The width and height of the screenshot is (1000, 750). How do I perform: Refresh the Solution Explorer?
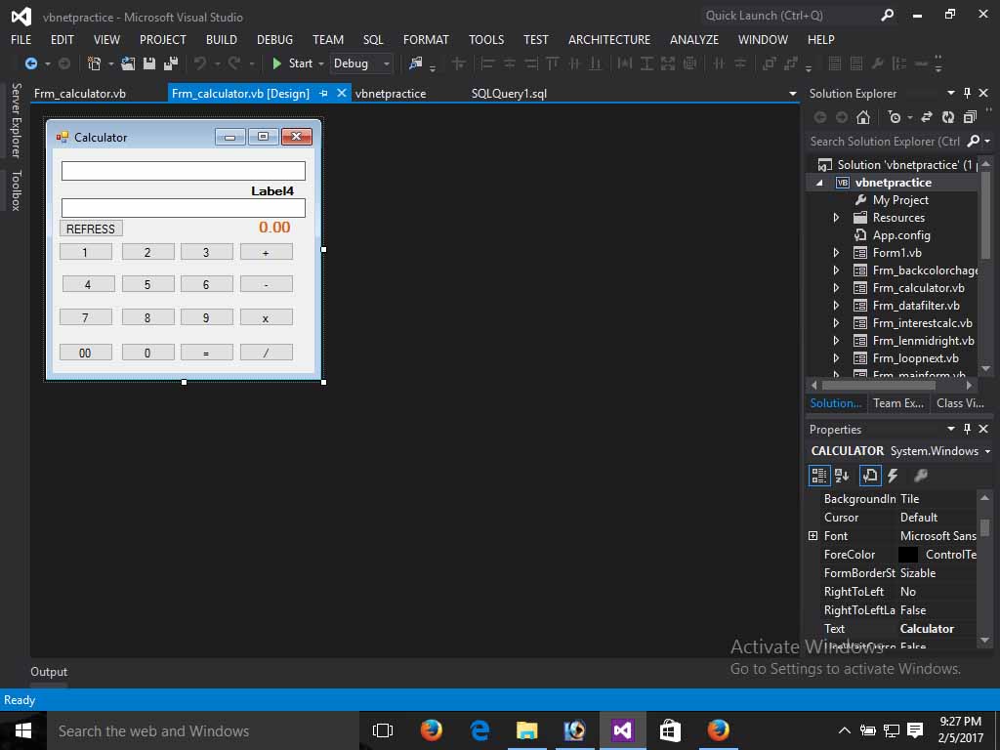(x=948, y=117)
